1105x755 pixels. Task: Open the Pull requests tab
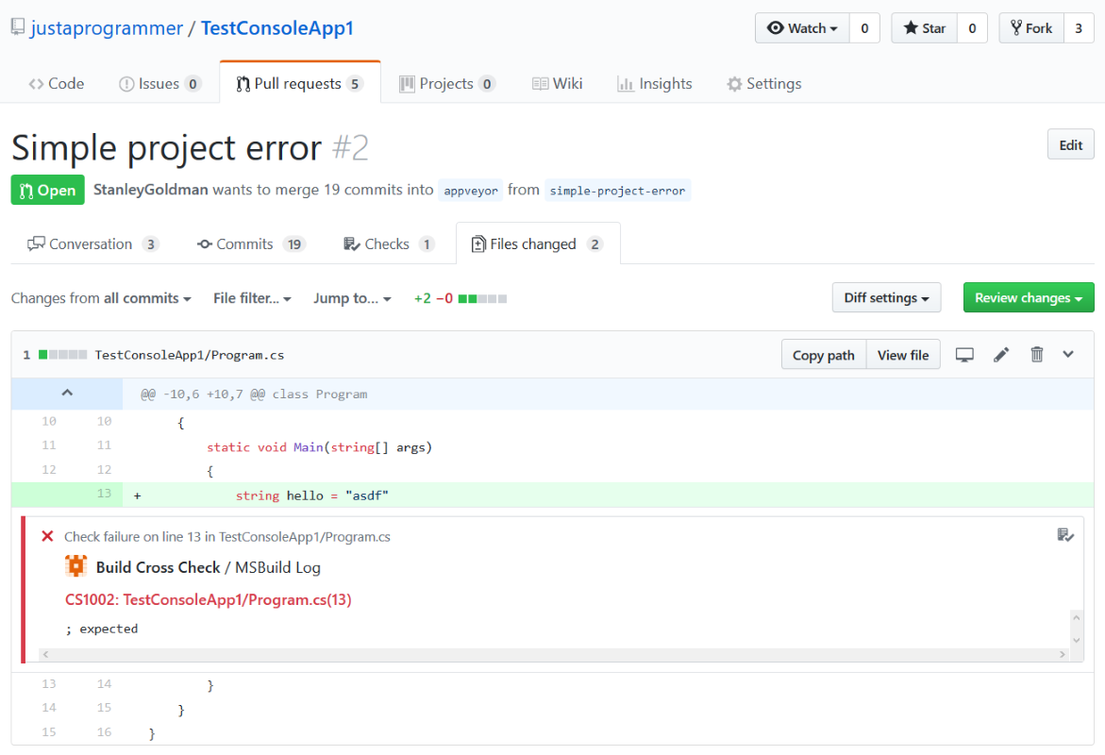pyautogui.click(x=300, y=84)
